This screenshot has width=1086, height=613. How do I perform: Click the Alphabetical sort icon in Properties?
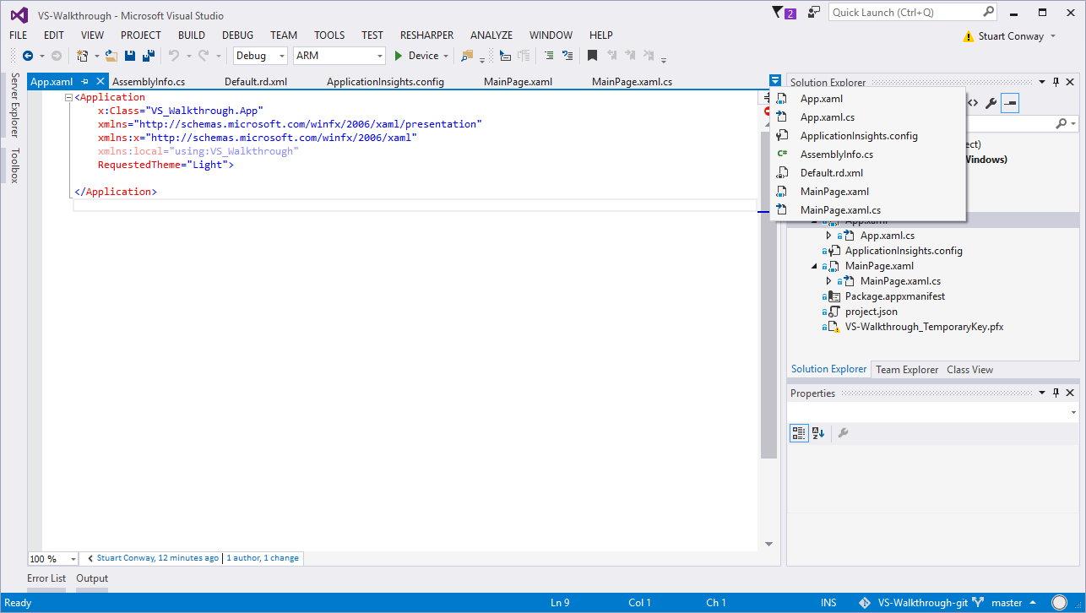click(818, 433)
